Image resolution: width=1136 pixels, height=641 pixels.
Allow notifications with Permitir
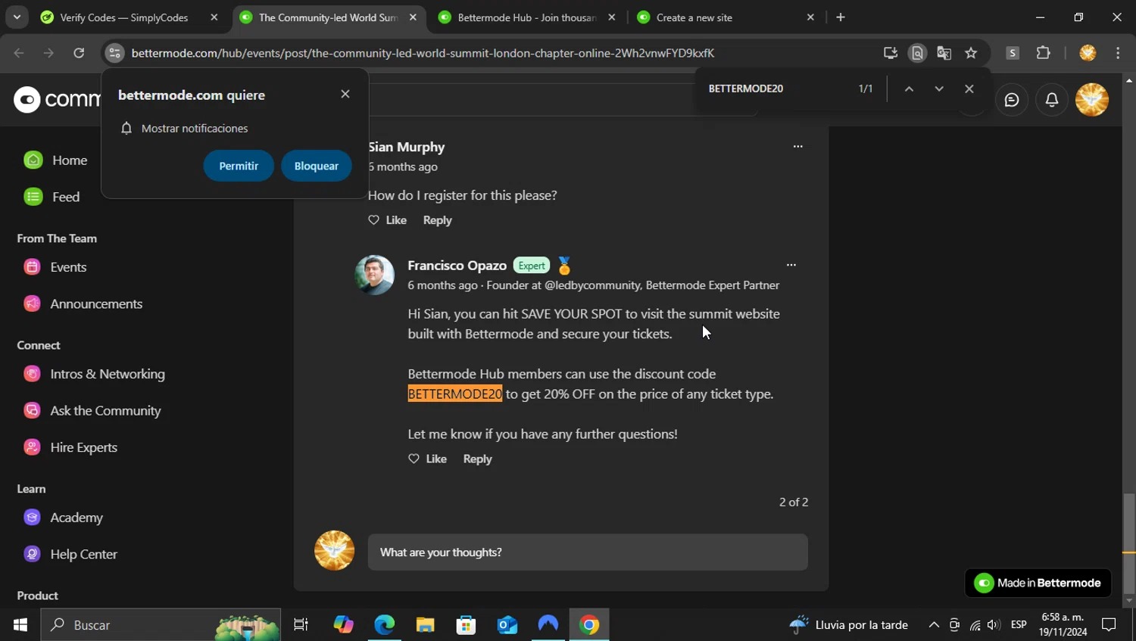[x=239, y=166]
